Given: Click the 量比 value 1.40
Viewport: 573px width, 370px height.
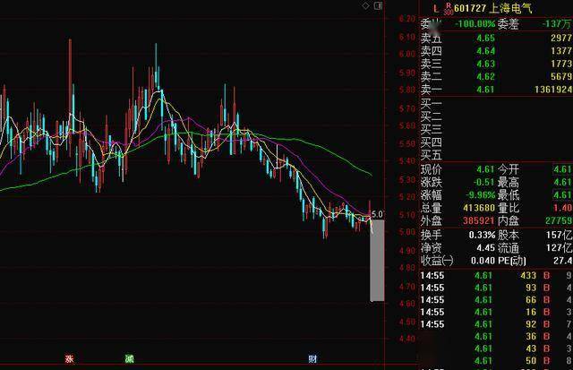Looking at the screenshot, I should (x=564, y=208).
